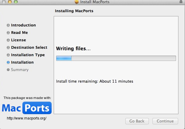Click the 'Installing MacPorts' heading
This screenshot has width=185, height=129.
(74, 11)
